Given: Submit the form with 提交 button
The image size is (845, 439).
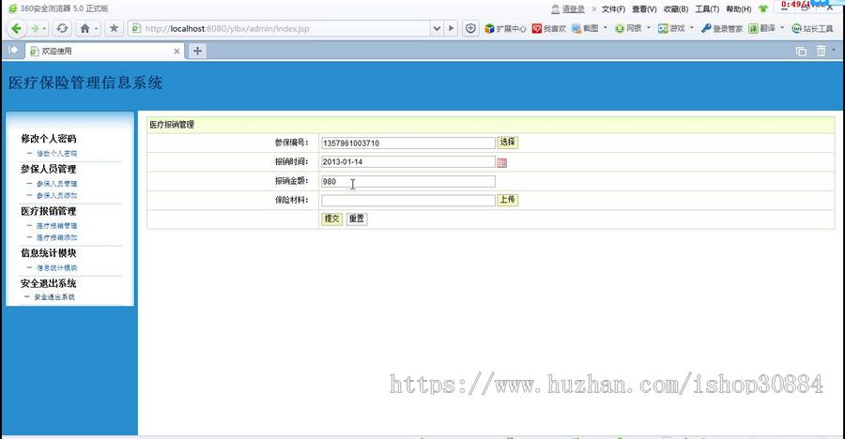Looking at the screenshot, I should tap(332, 219).
